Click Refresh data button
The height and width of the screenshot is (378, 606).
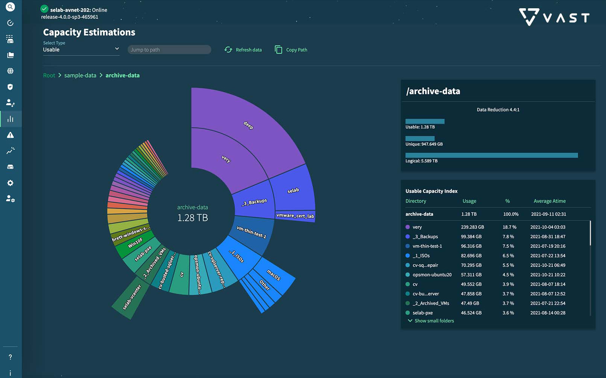coord(243,50)
